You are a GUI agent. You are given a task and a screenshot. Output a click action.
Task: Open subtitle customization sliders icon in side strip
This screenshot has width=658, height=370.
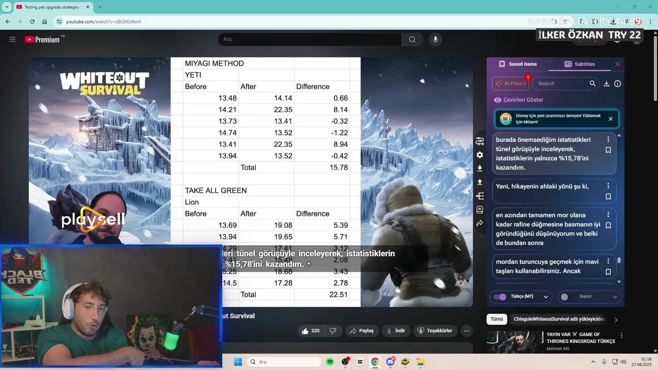[x=480, y=141]
